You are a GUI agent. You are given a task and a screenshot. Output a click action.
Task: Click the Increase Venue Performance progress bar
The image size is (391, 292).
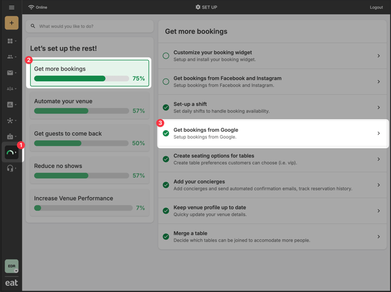point(84,208)
